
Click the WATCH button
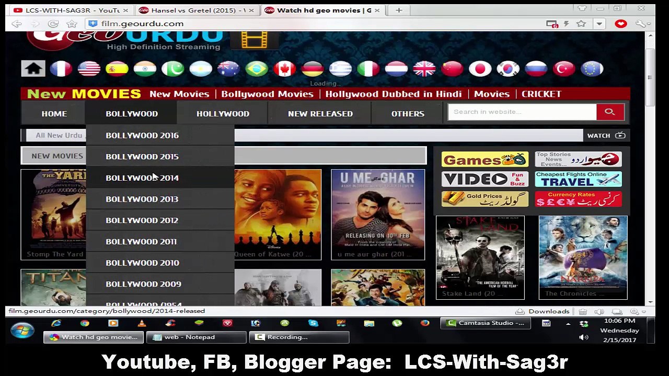point(606,136)
